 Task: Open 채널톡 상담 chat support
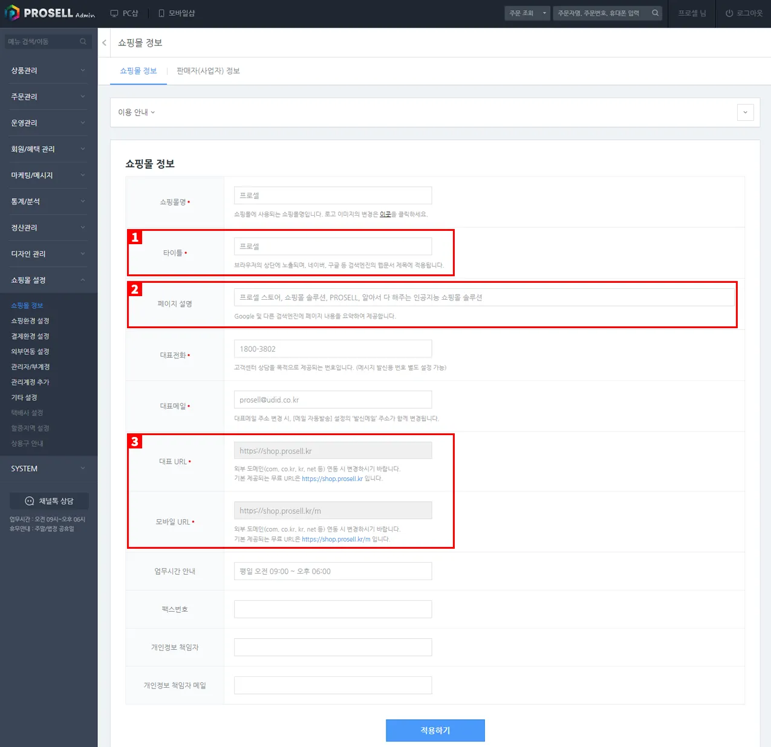[x=49, y=501]
